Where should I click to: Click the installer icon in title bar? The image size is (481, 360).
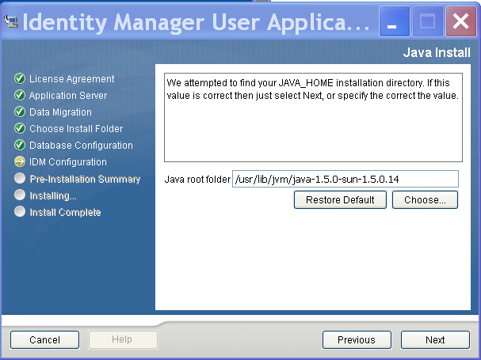[x=11, y=21]
